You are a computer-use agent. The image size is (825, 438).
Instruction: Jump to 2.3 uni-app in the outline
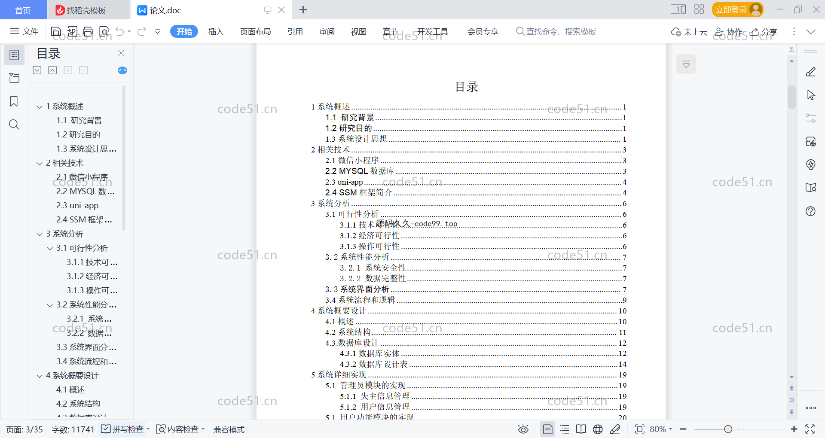[x=77, y=206]
